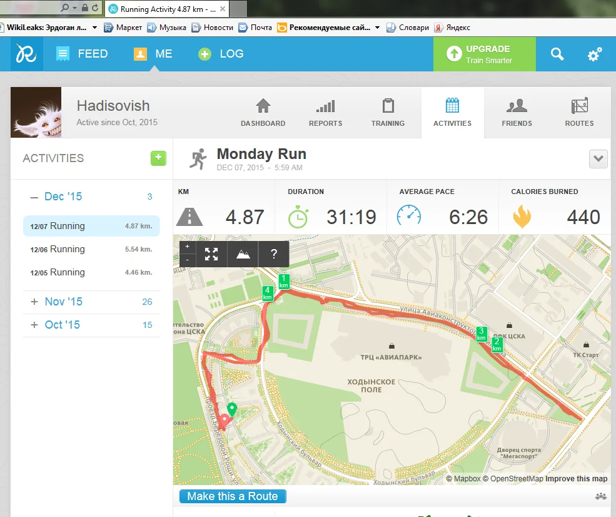Open the Словари bookmark
The image size is (616, 517).
tap(408, 28)
